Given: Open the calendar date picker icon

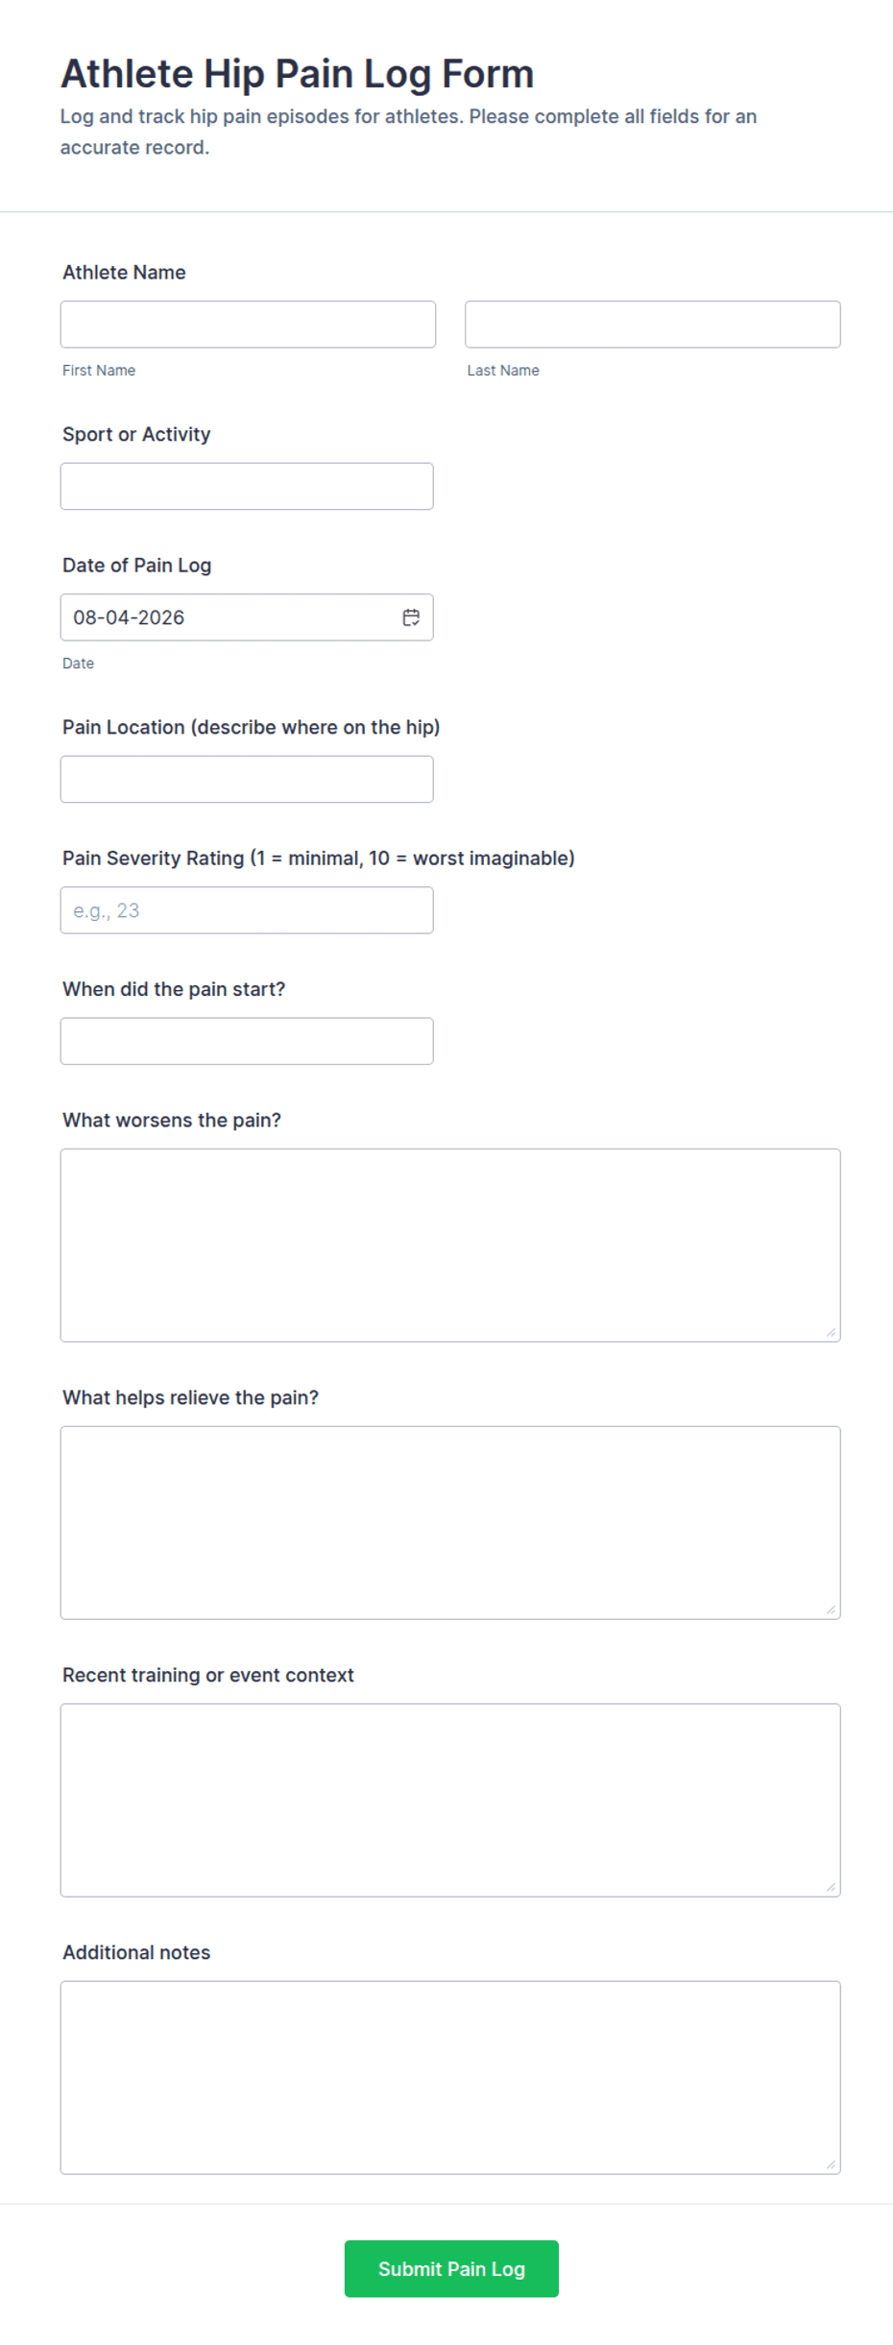Looking at the screenshot, I should pyautogui.click(x=411, y=617).
